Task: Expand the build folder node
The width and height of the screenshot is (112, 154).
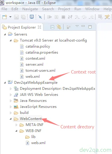Action: click(11, 113)
